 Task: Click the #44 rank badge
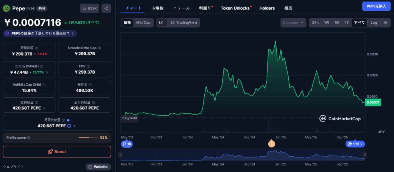pos(42,8)
